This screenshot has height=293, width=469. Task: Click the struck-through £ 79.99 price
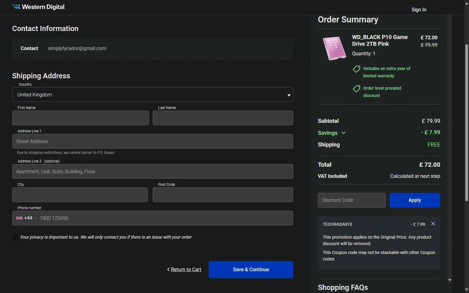point(429,45)
